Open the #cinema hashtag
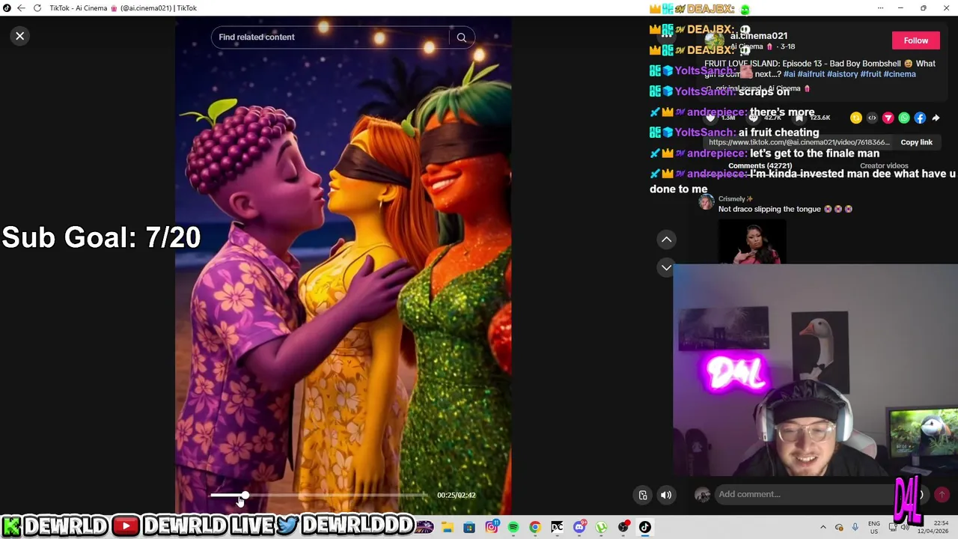 coord(900,74)
